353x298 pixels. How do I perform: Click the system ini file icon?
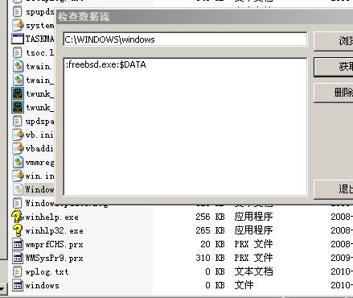click(x=18, y=25)
